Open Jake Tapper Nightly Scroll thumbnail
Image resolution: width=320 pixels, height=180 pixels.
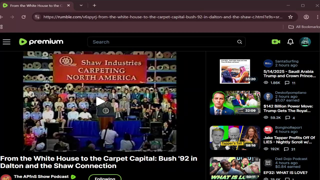(x=235, y=138)
